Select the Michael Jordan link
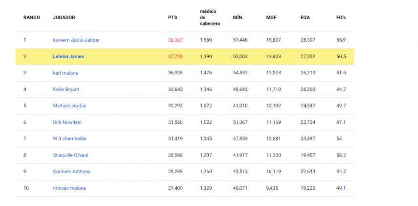 [x=69, y=106]
